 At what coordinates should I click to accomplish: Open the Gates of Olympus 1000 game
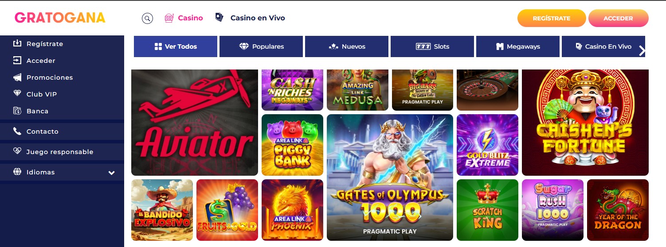(390, 178)
